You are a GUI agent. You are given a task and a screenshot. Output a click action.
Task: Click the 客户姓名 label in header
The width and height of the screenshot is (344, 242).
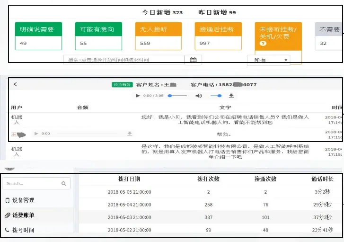click(x=150, y=85)
